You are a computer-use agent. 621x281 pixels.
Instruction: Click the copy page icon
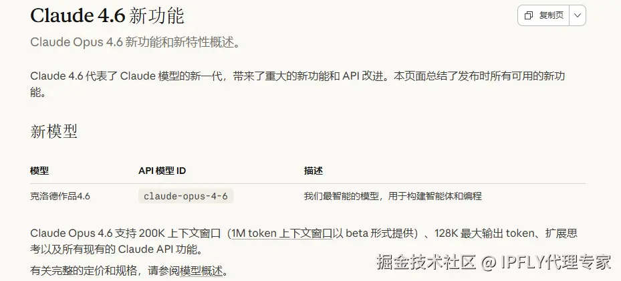pyautogui.click(x=529, y=15)
